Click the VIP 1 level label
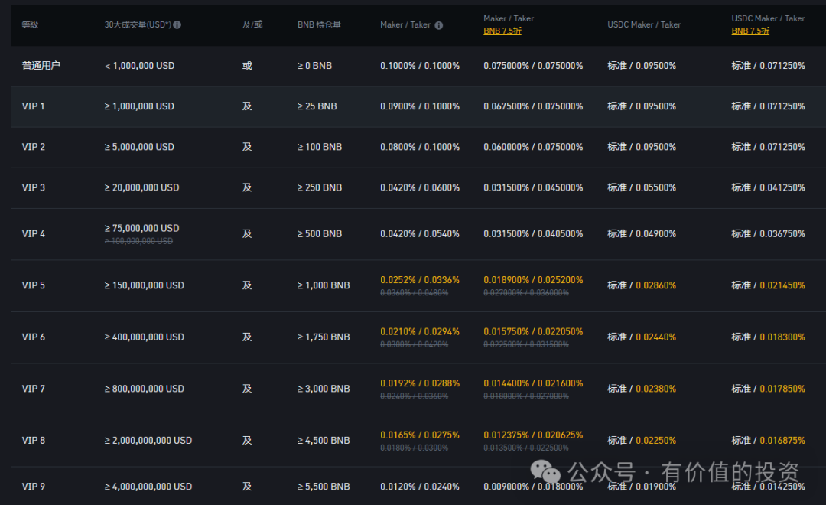826x505 pixels. pyautogui.click(x=33, y=106)
